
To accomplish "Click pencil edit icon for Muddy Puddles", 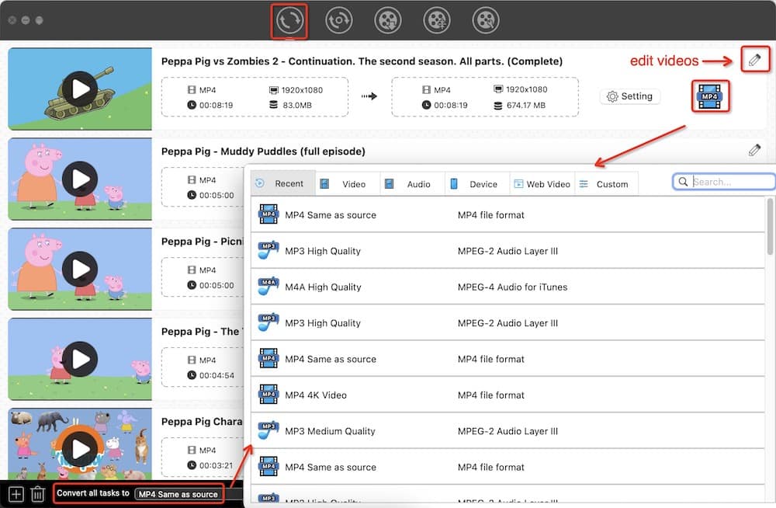I will tap(754, 150).
